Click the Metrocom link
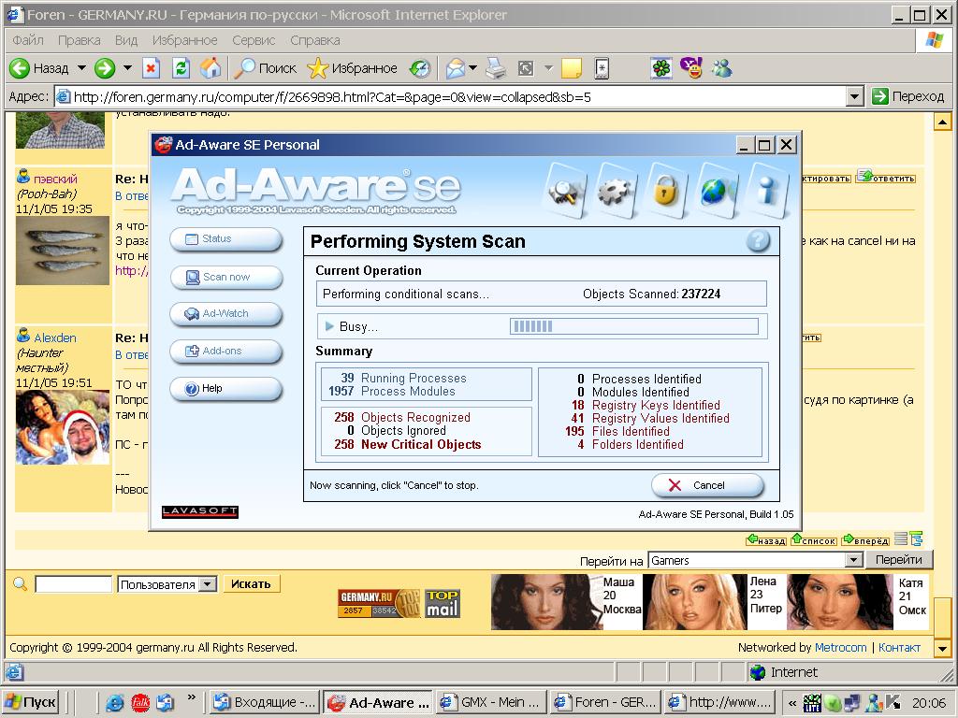The image size is (958, 718). (x=840, y=647)
